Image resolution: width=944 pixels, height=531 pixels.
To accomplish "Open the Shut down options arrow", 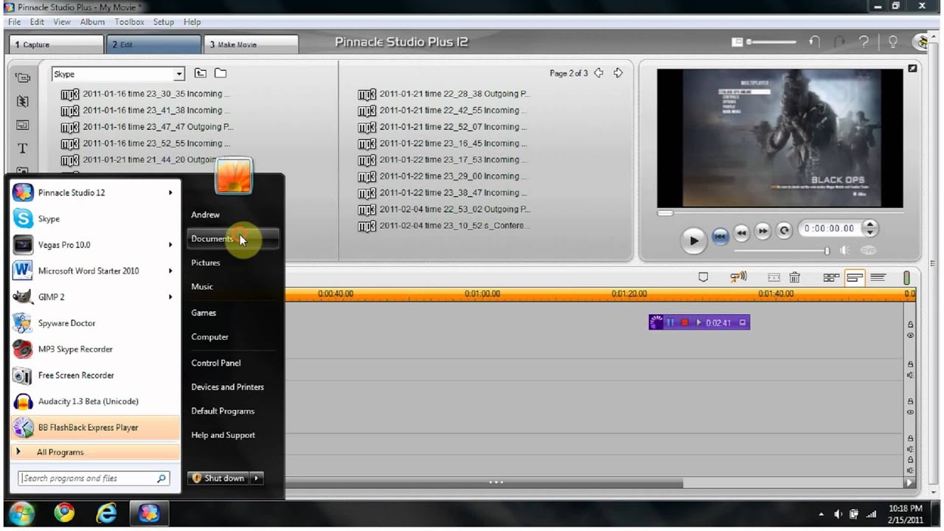I will (257, 478).
